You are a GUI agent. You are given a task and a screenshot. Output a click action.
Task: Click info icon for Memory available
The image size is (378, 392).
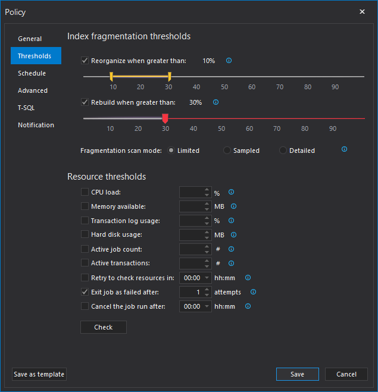(x=233, y=206)
